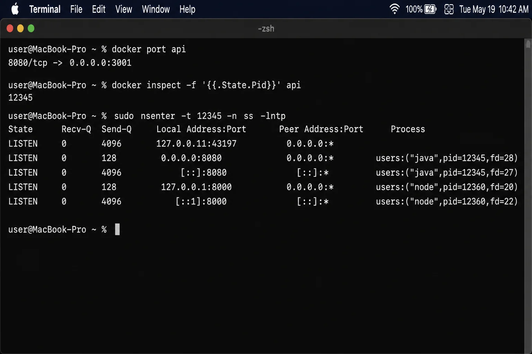Open Control Center icon
The height and width of the screenshot is (354, 532).
[x=449, y=9]
